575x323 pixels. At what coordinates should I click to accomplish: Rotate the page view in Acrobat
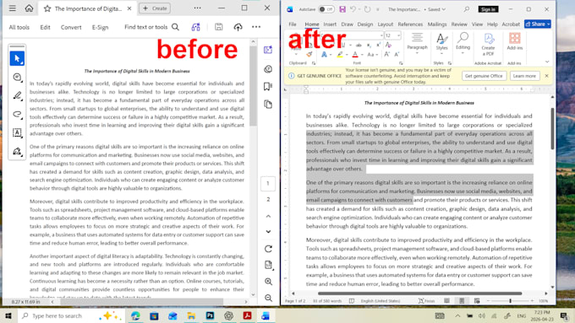pyautogui.click(x=268, y=249)
